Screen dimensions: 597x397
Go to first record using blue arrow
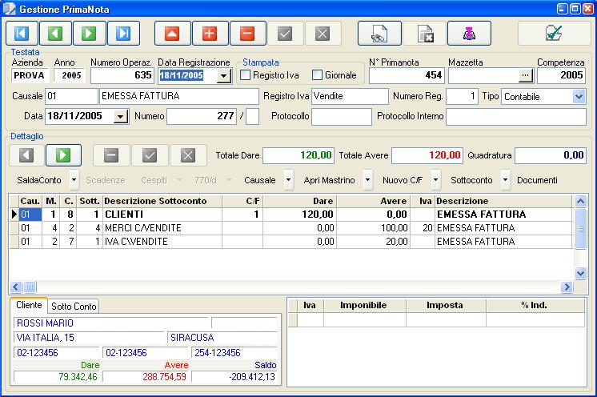22,34
